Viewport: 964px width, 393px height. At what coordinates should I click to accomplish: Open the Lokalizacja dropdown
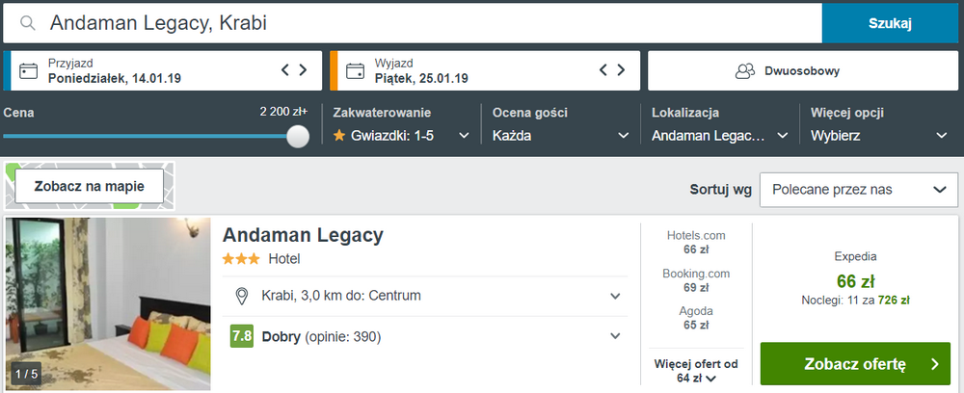[720, 136]
